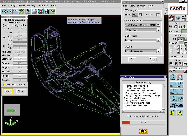Click the single yellow block icon below Export
Viewport: 188px width, 136px height.
(173, 113)
